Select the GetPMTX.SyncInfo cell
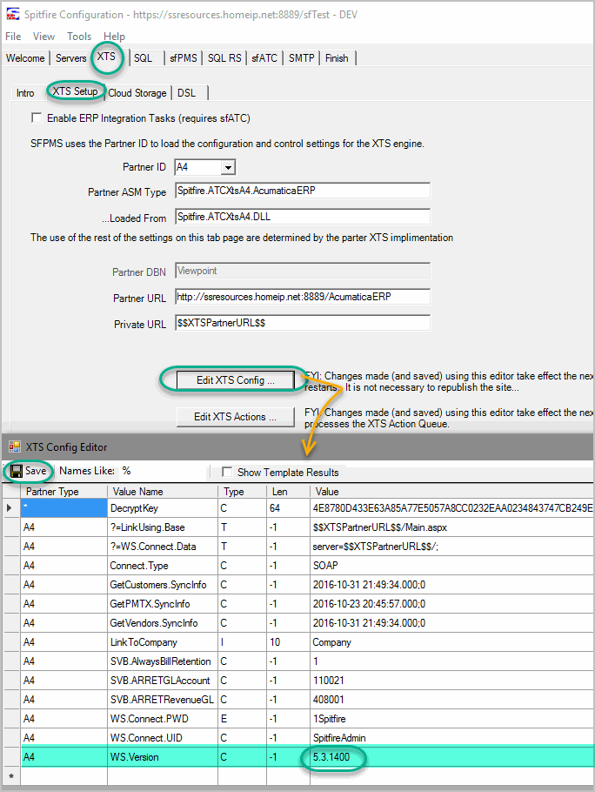Image resolution: width=595 pixels, height=792 pixels. (163, 604)
